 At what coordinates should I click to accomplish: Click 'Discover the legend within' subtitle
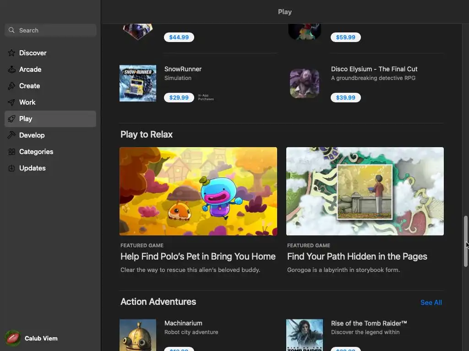tap(365, 332)
